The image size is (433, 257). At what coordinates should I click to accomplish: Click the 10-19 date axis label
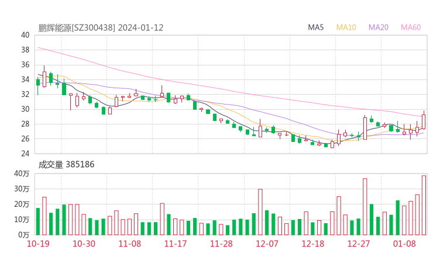38,244
